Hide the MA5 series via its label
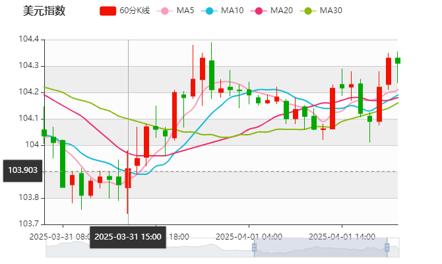 pos(185,11)
